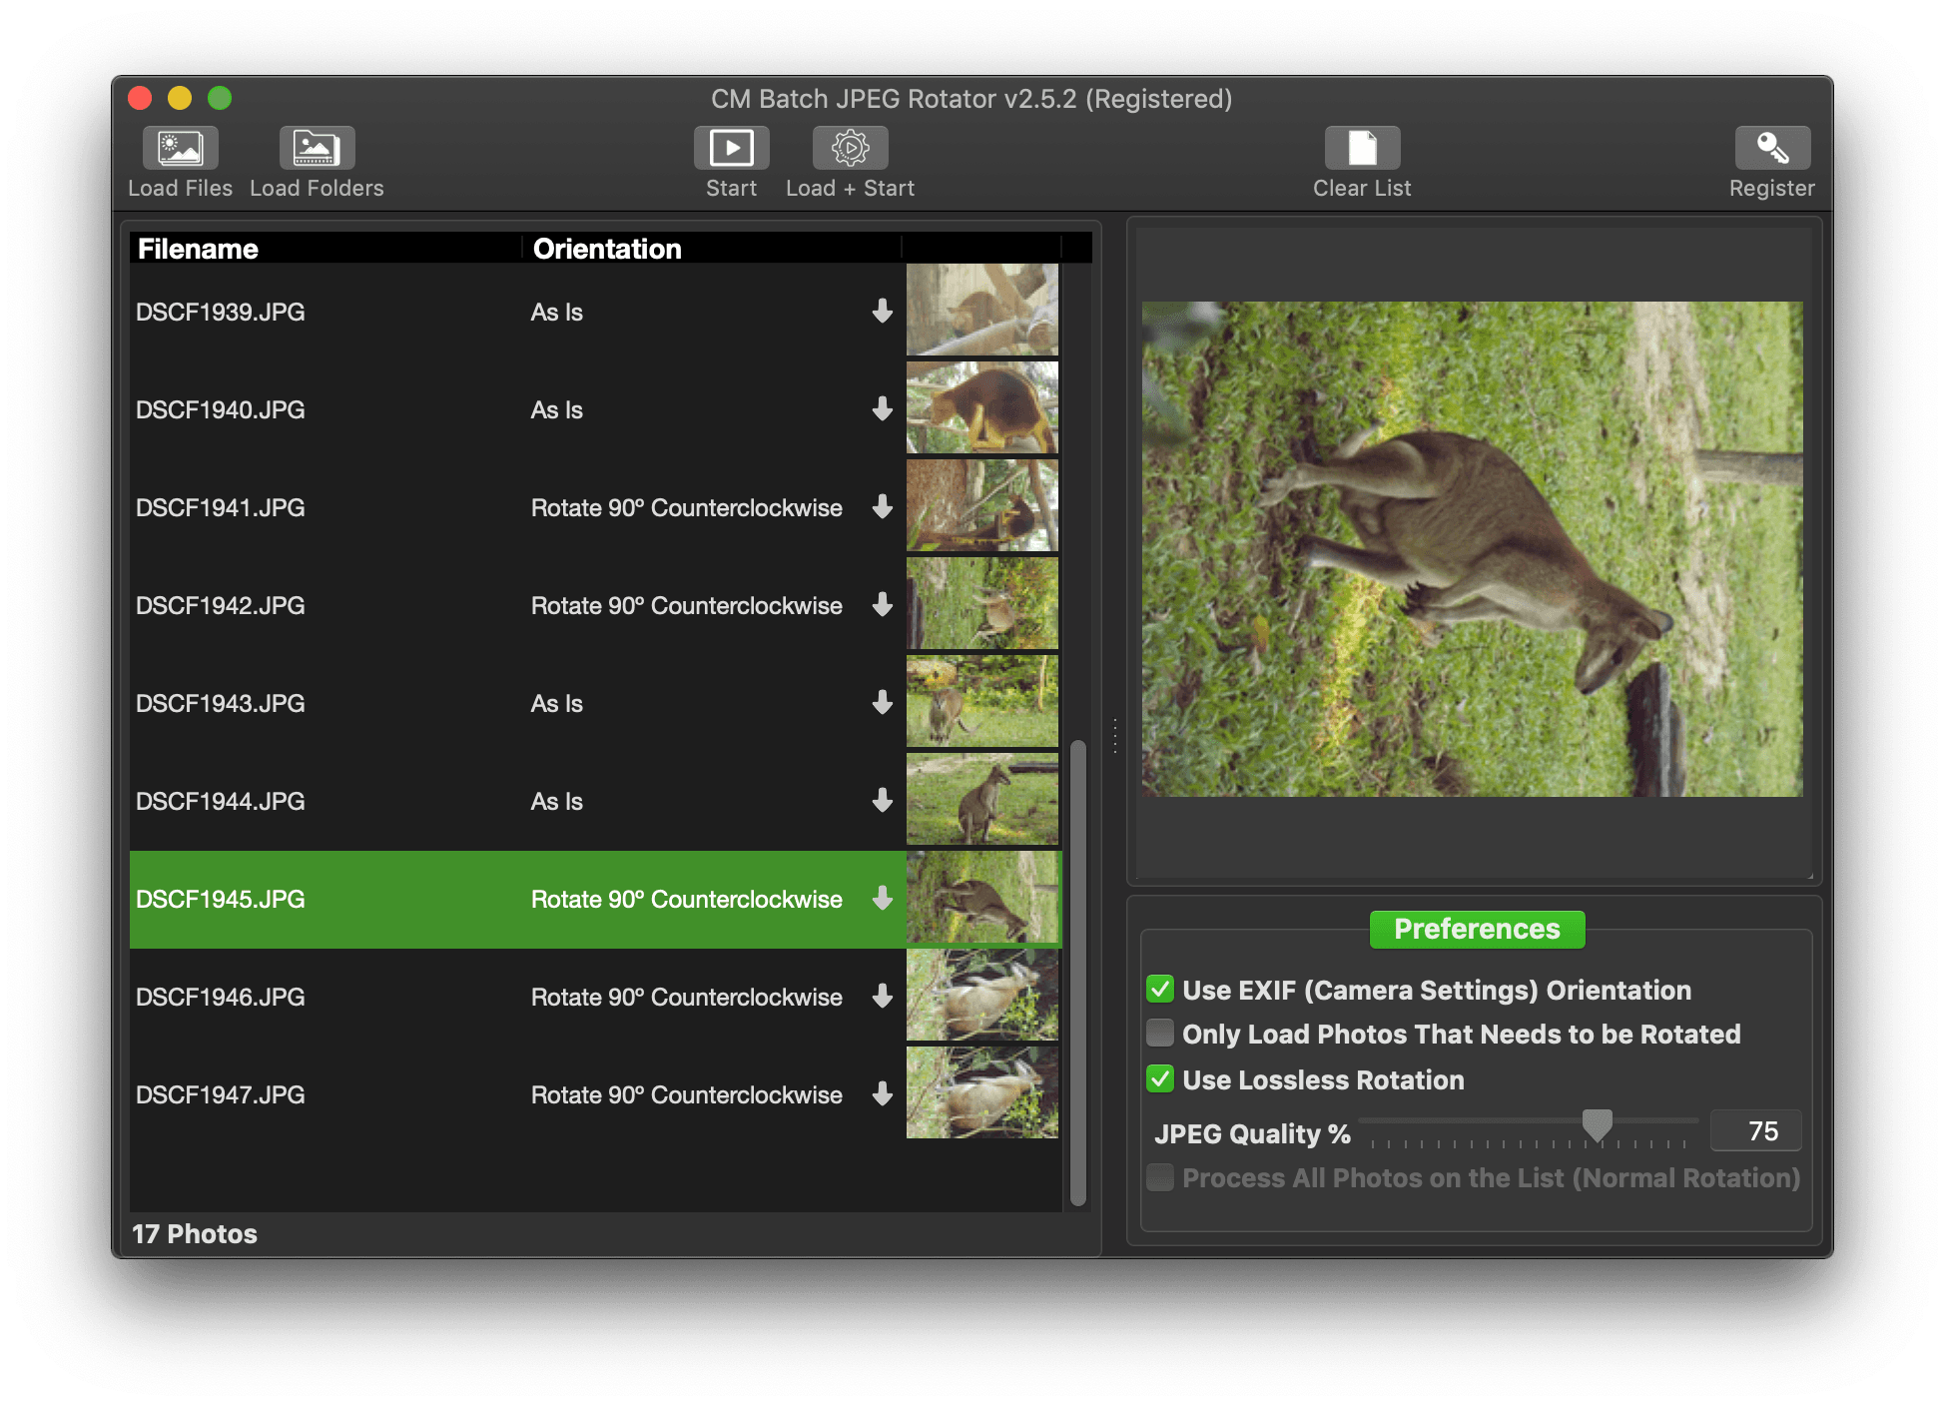1945x1406 pixels.
Task: Click the Orientation column header
Action: [712, 249]
